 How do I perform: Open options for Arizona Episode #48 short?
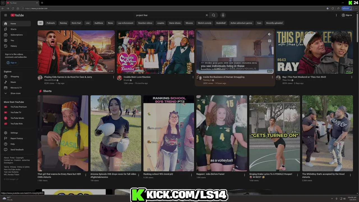pos(139,175)
